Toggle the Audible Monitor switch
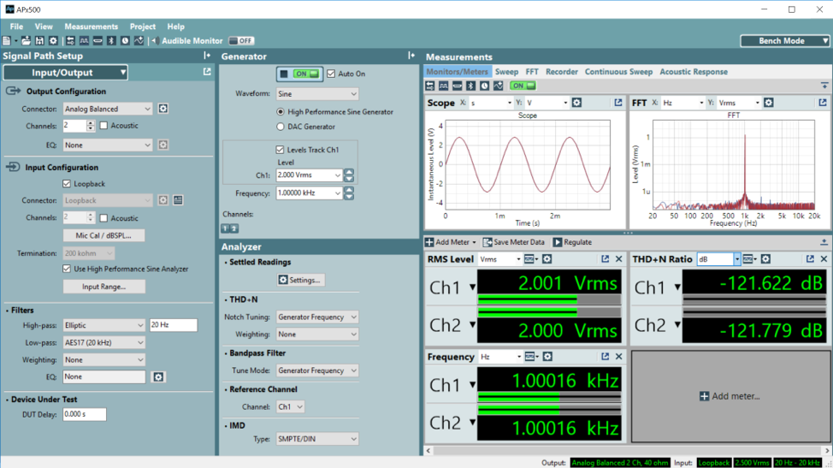 click(241, 40)
